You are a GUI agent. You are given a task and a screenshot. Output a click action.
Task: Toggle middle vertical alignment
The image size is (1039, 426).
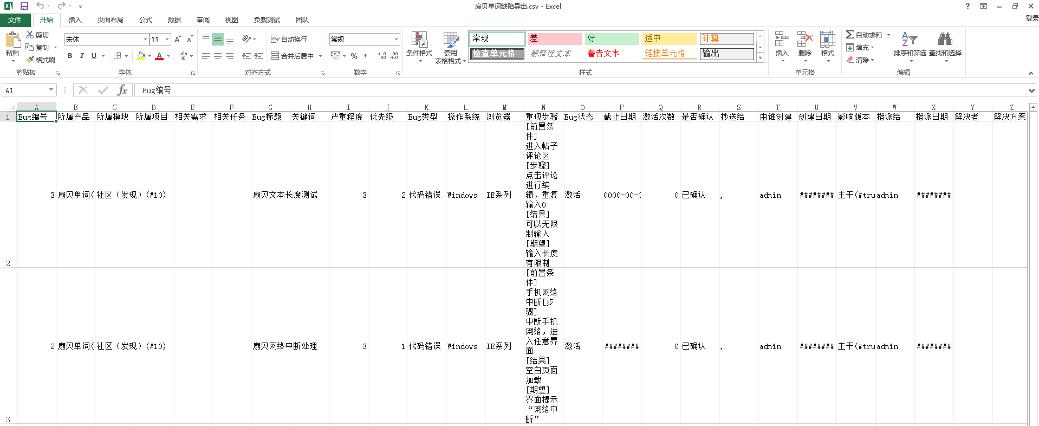point(218,39)
